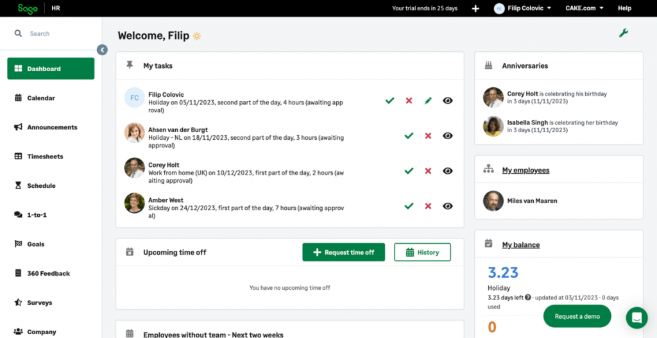Open Dashboard in the sidebar
This screenshot has width=657, height=338.
coord(51,69)
